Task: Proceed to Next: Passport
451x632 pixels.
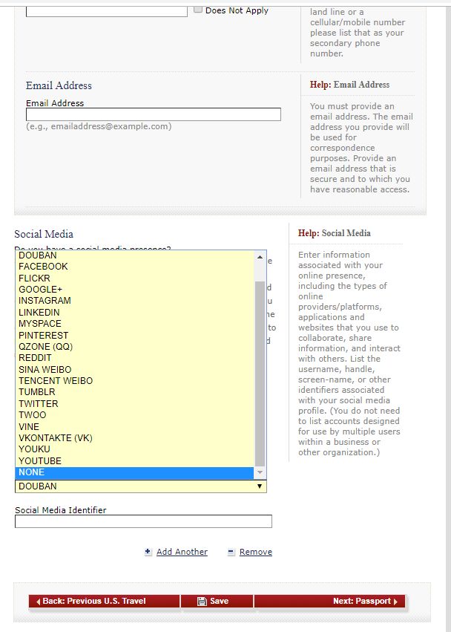Action: tap(329, 601)
